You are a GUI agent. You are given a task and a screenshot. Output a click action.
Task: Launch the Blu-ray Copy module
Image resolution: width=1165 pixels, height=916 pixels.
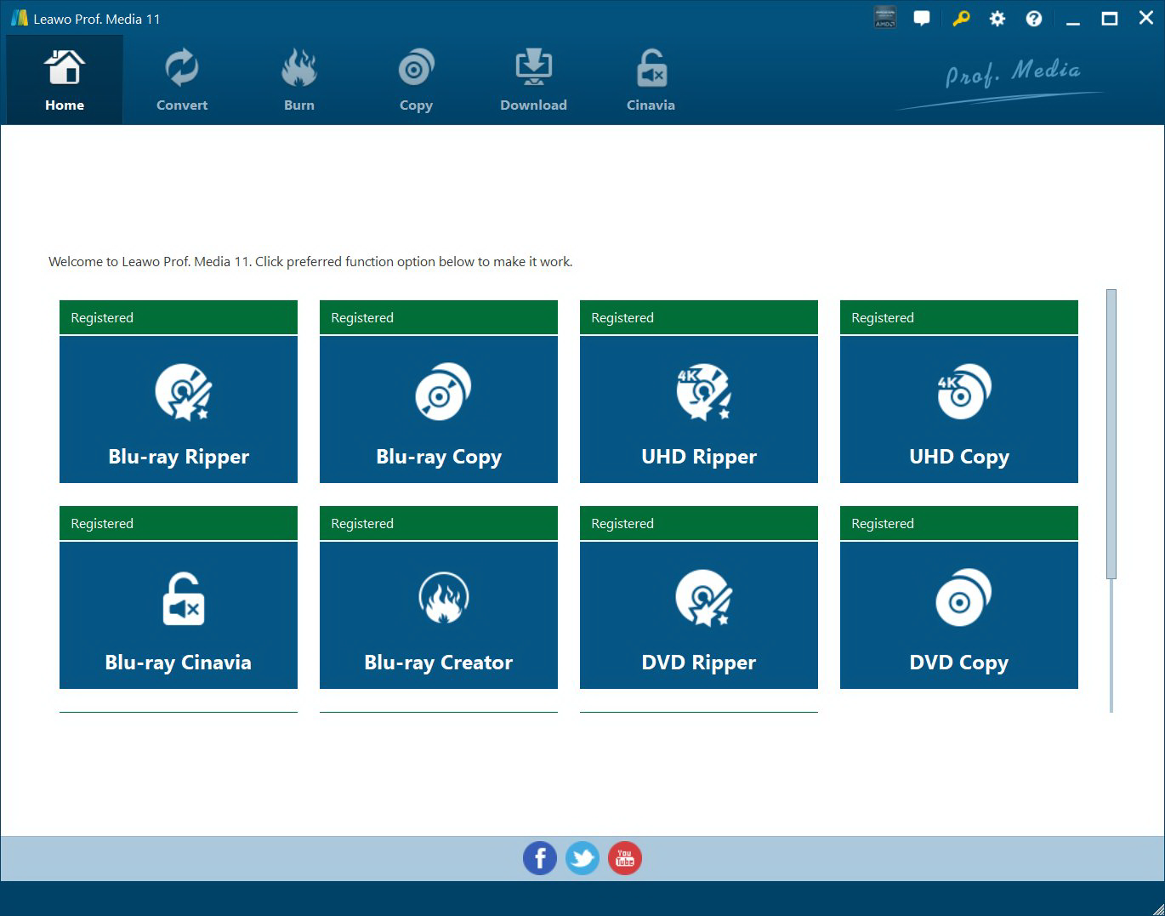(439, 409)
